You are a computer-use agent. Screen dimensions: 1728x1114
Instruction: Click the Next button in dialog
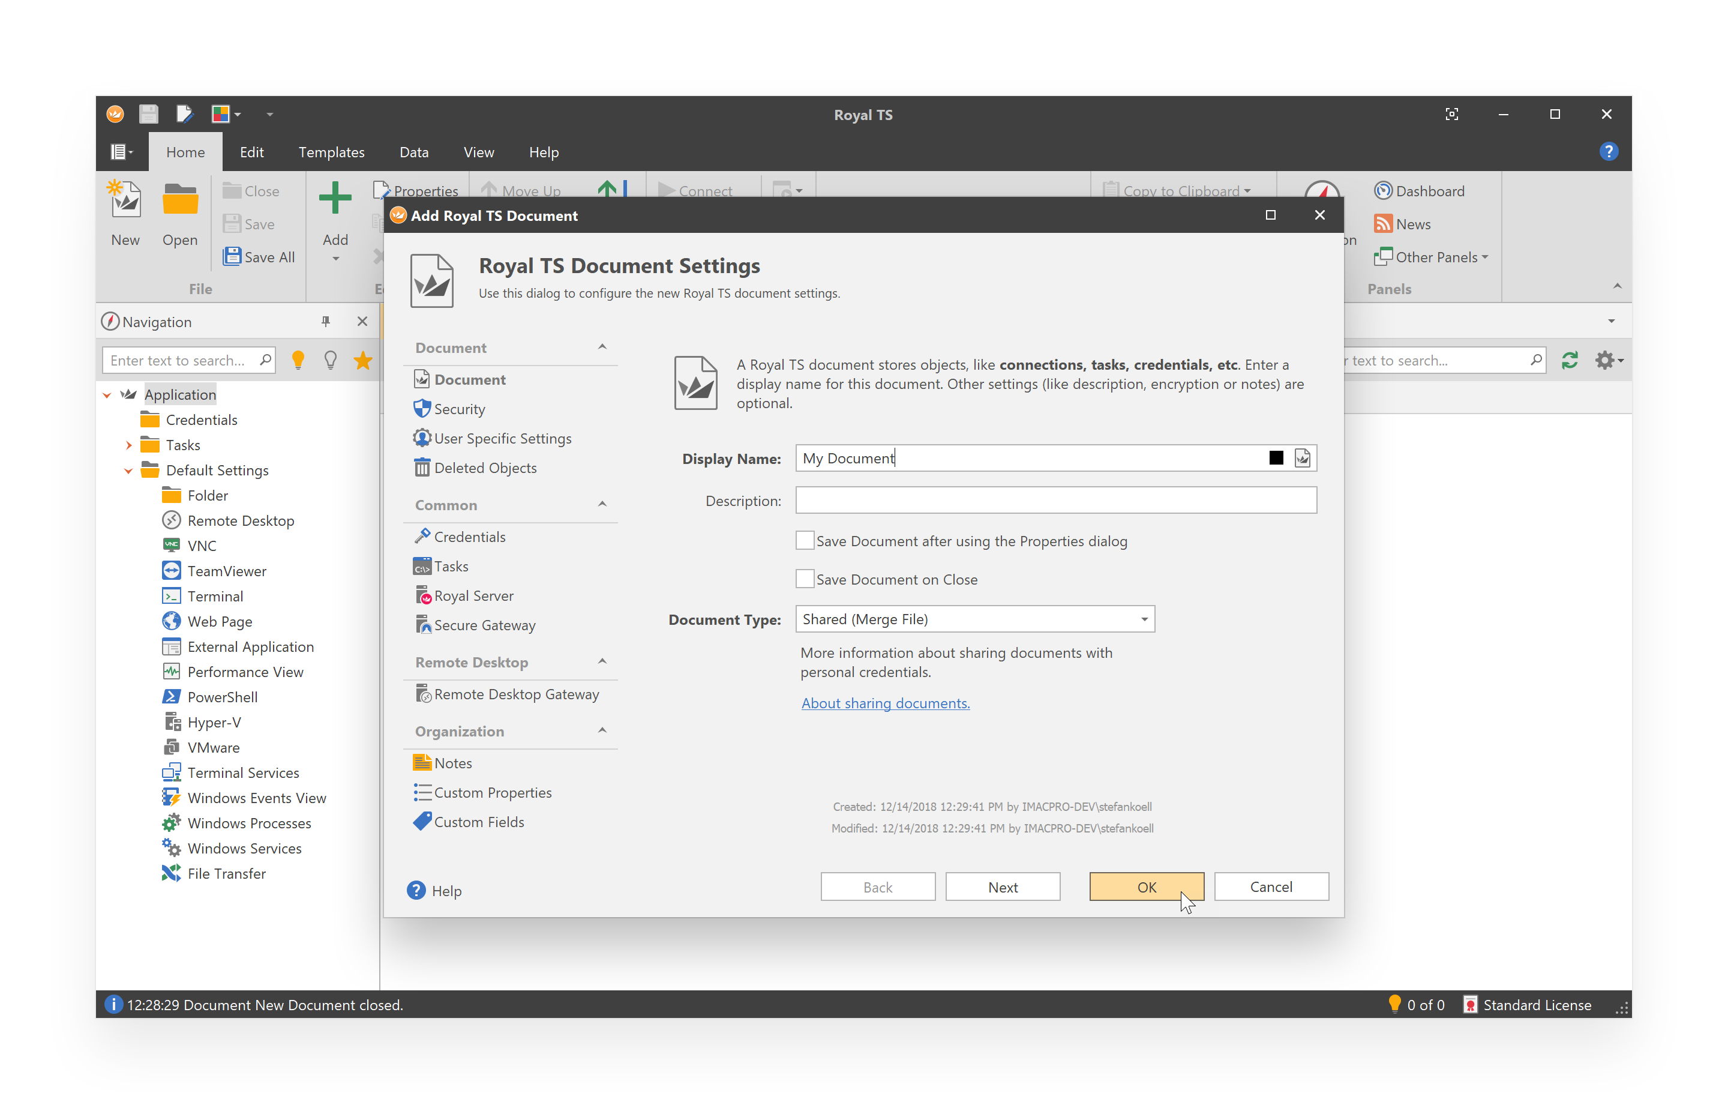tap(1003, 887)
